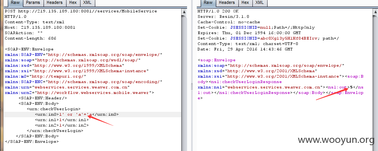Click response pane scroll-up arrow
This screenshot has width=378, height=151.
[x=375, y=12]
